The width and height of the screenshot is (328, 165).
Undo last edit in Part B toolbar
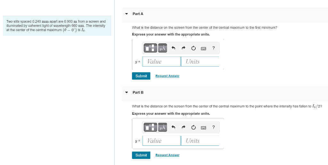(x=173, y=127)
